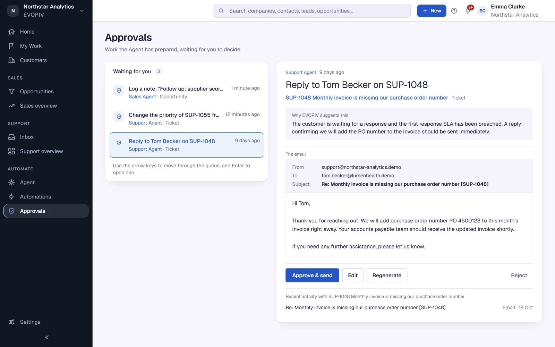Image resolution: width=555 pixels, height=347 pixels.
Task: Click the EC user avatar
Action: pos(482,11)
